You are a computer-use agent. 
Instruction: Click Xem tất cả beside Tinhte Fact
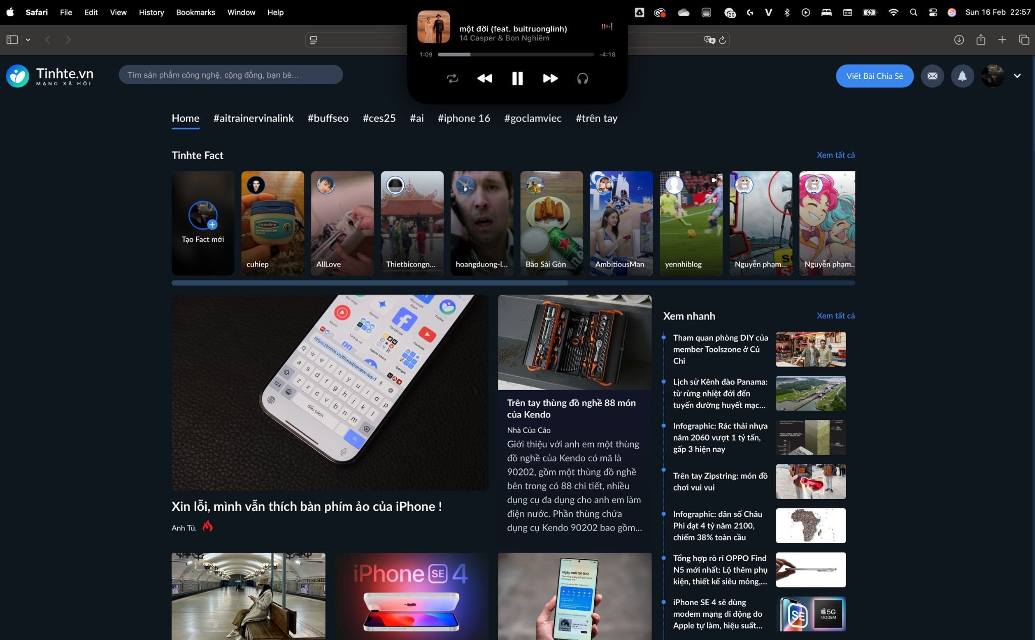835,155
